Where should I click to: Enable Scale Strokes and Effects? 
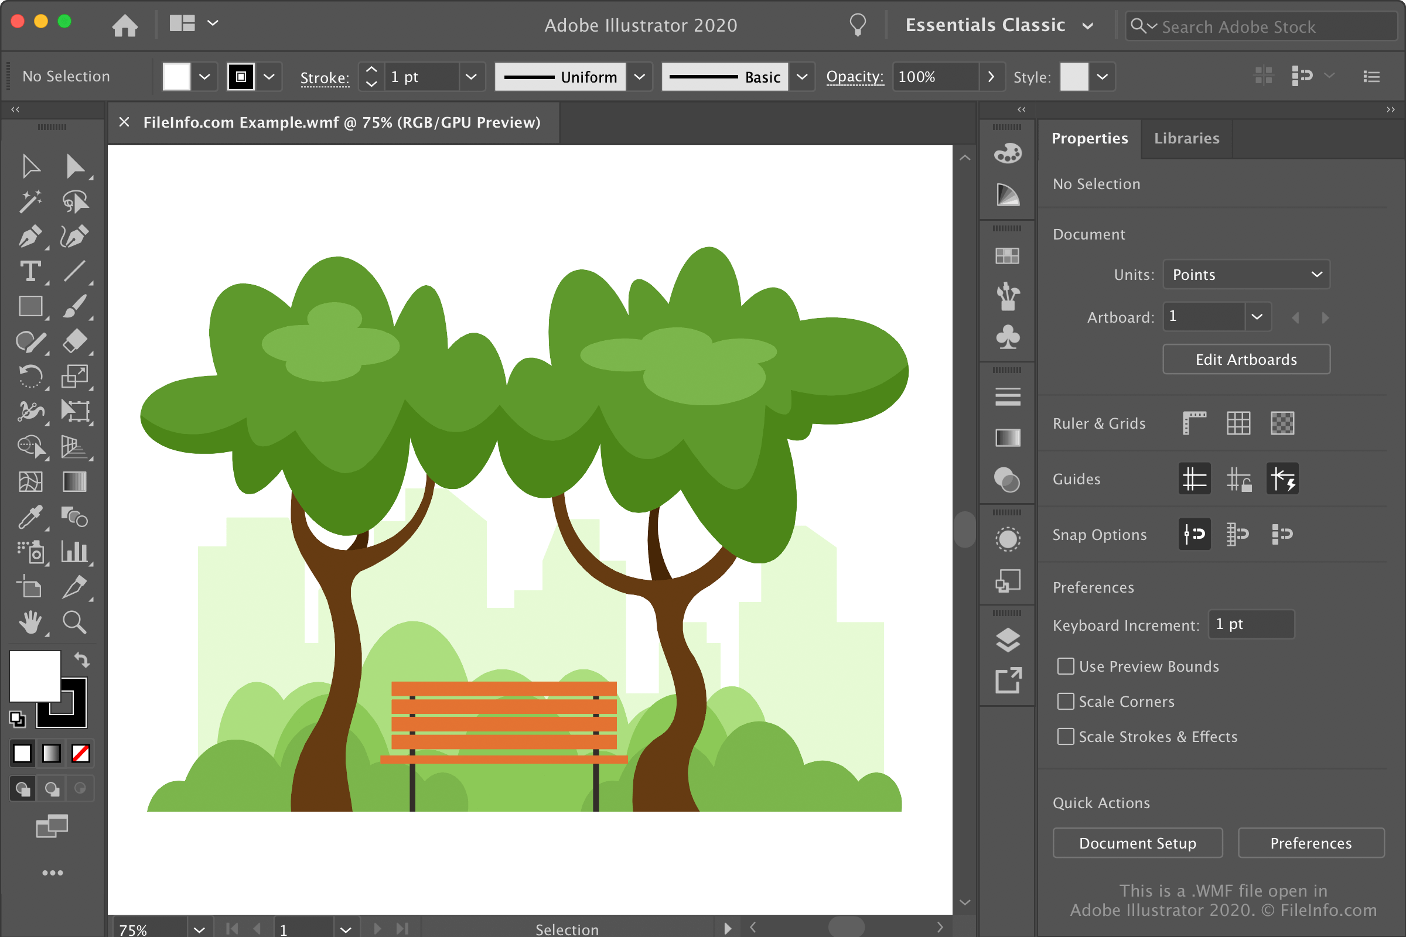coord(1066,736)
